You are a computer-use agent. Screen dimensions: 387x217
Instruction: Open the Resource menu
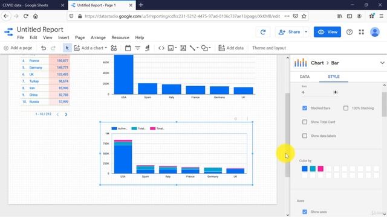[120, 37]
